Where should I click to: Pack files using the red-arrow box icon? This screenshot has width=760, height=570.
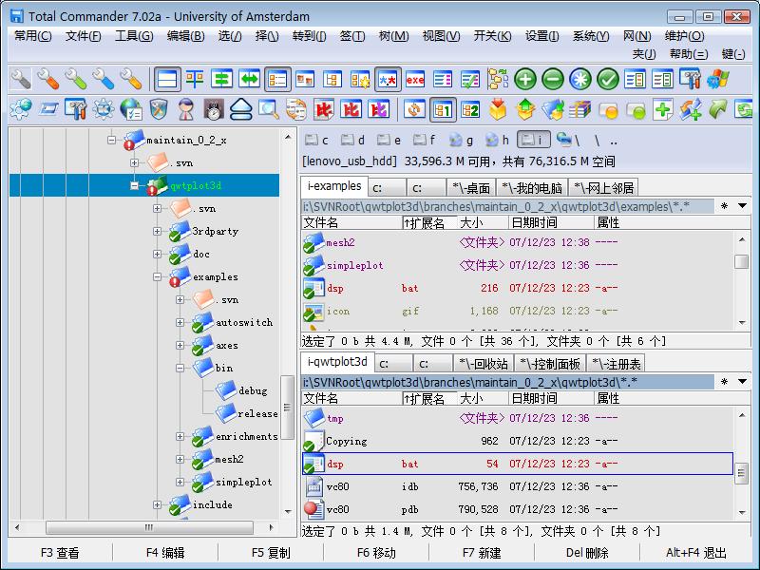[498, 109]
